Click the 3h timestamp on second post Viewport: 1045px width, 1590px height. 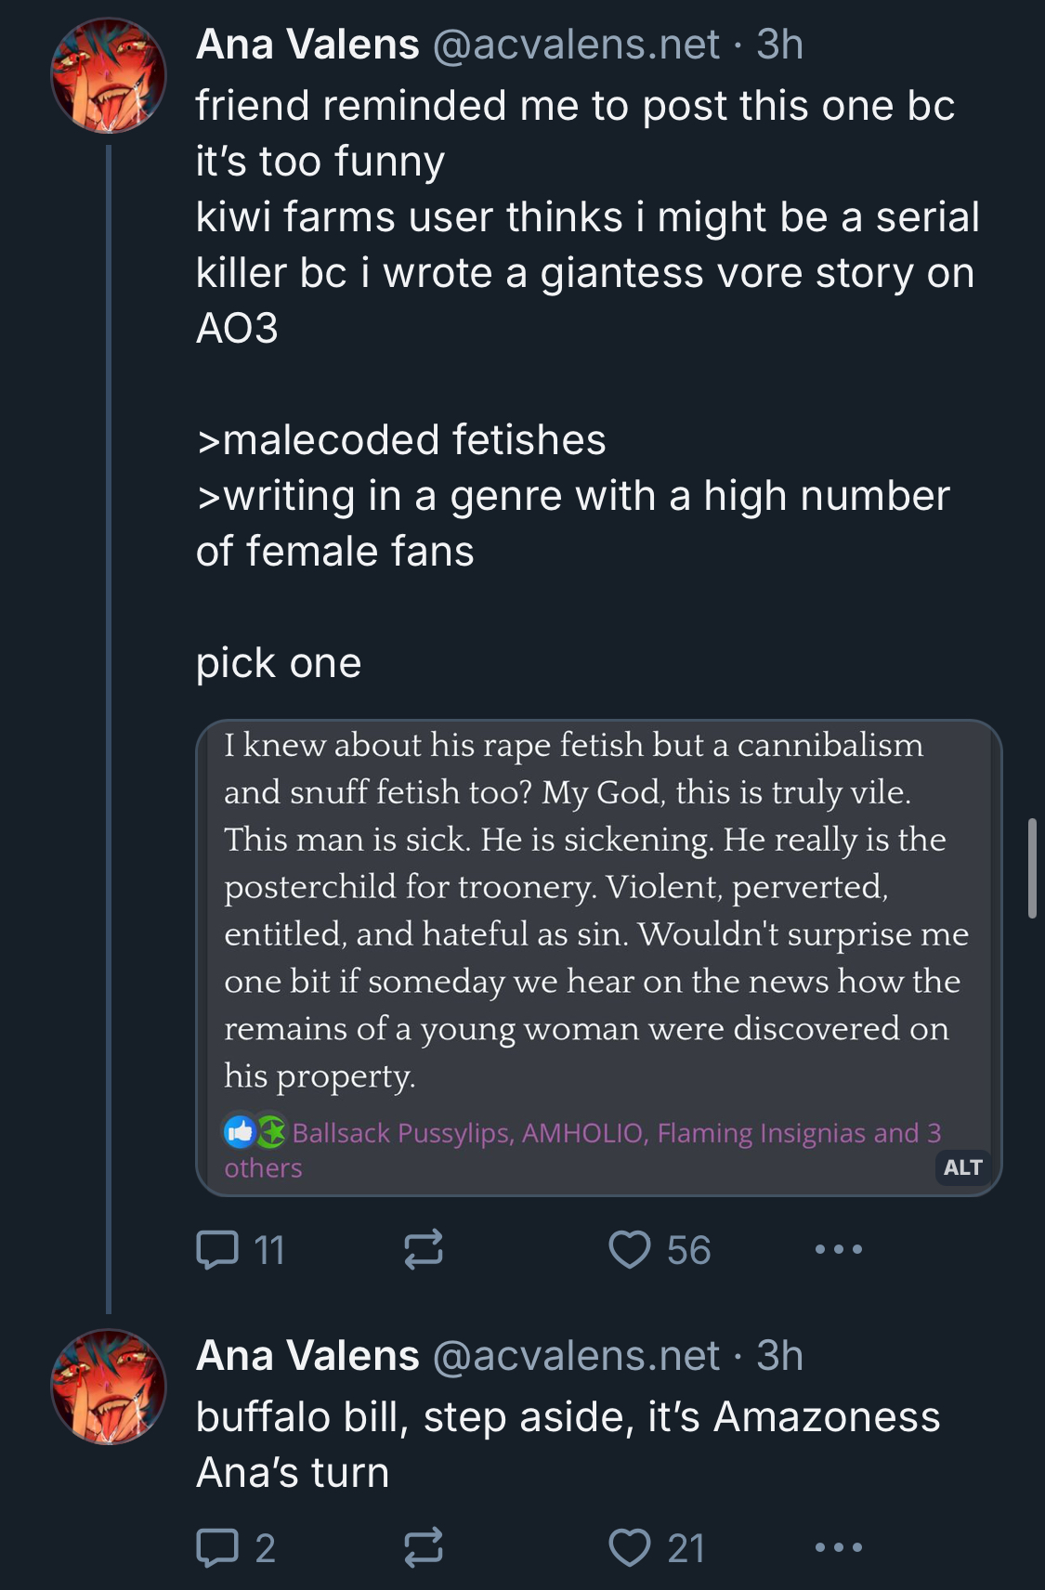point(779,1356)
